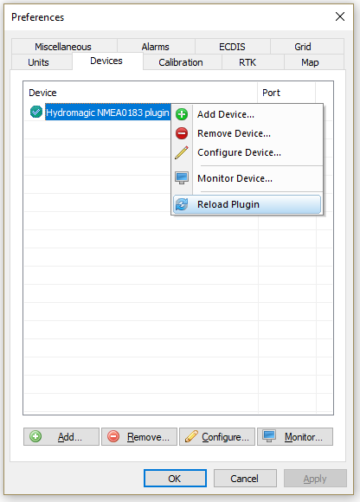Click the pencil icon beside Configure Device
The height and width of the screenshot is (502, 360).
[x=182, y=152]
